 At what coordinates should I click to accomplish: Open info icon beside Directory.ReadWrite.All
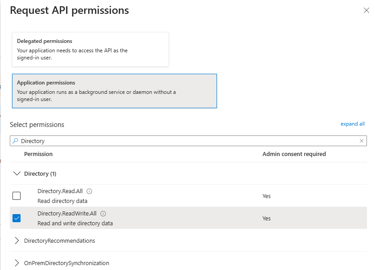coord(103,214)
